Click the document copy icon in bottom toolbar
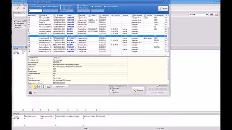The image size is (232, 130). (x=44, y=87)
